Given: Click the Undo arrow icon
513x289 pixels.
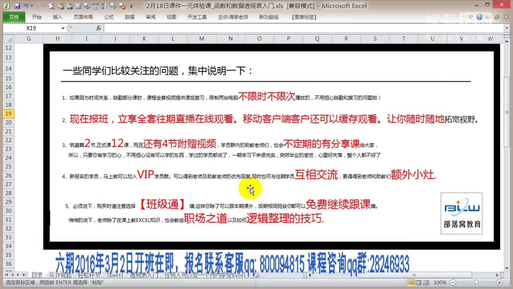Looking at the screenshot, I should tap(26, 6).
